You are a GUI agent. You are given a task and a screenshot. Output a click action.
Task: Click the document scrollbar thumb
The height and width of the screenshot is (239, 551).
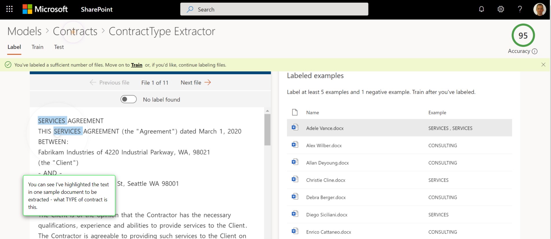(267, 129)
